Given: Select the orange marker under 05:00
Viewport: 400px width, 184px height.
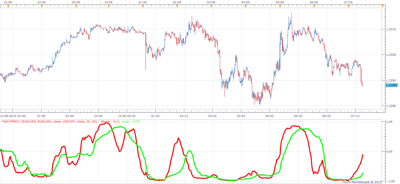Looking at the screenshot, I should 280,6.
